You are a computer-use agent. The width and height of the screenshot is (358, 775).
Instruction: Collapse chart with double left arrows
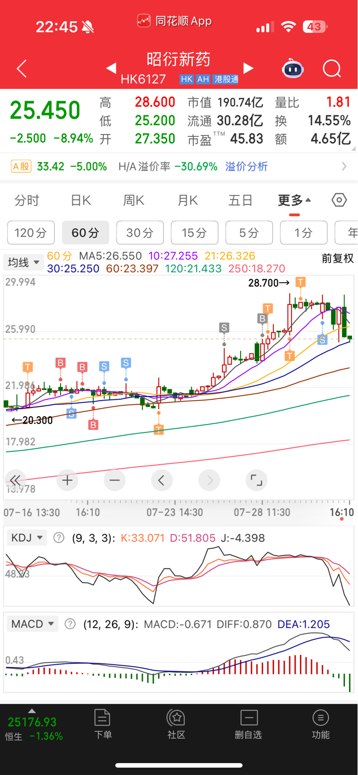click(15, 480)
